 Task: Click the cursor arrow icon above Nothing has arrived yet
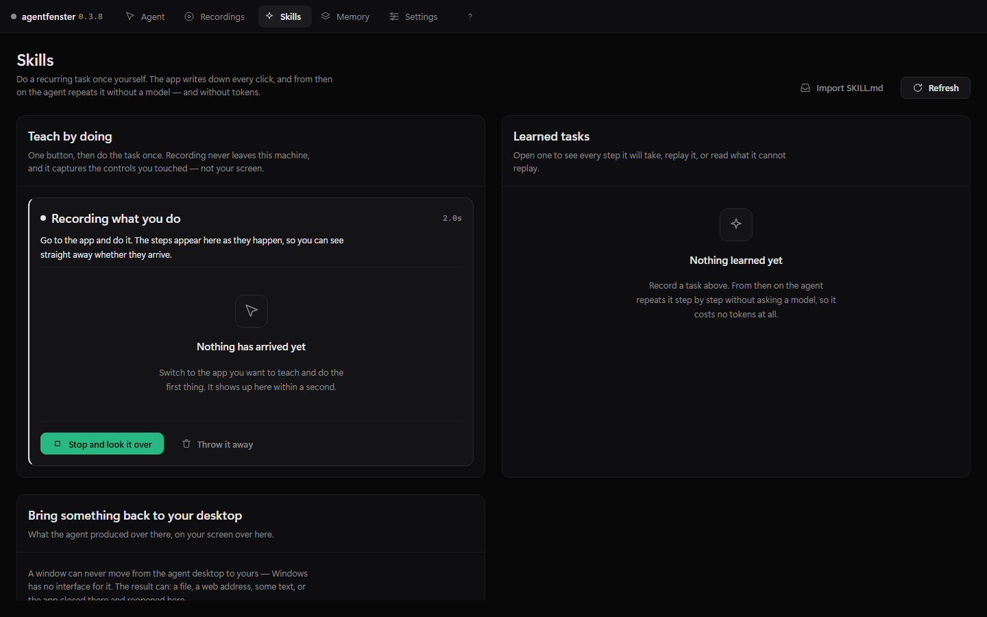(252, 311)
